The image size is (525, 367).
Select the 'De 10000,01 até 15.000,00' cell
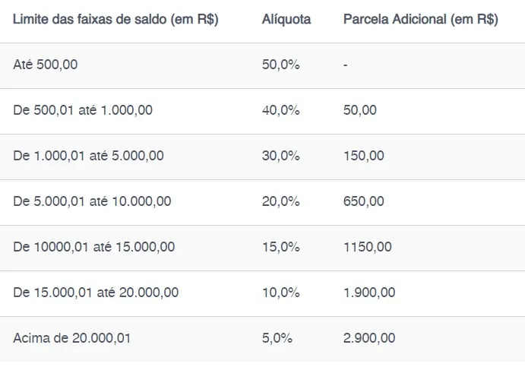[93, 247]
